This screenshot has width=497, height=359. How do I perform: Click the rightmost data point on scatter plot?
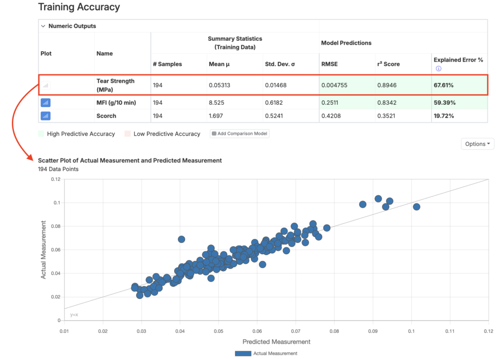point(416,207)
